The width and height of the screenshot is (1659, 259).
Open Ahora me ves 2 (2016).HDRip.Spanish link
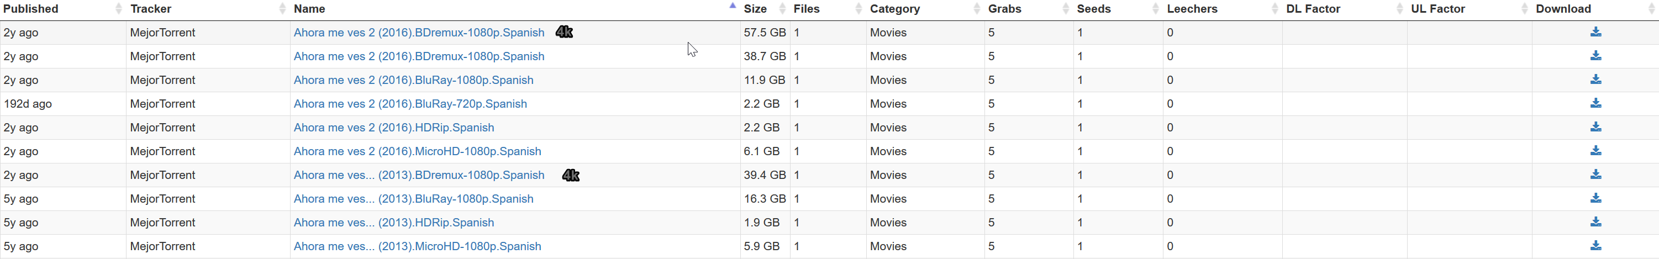coord(393,128)
